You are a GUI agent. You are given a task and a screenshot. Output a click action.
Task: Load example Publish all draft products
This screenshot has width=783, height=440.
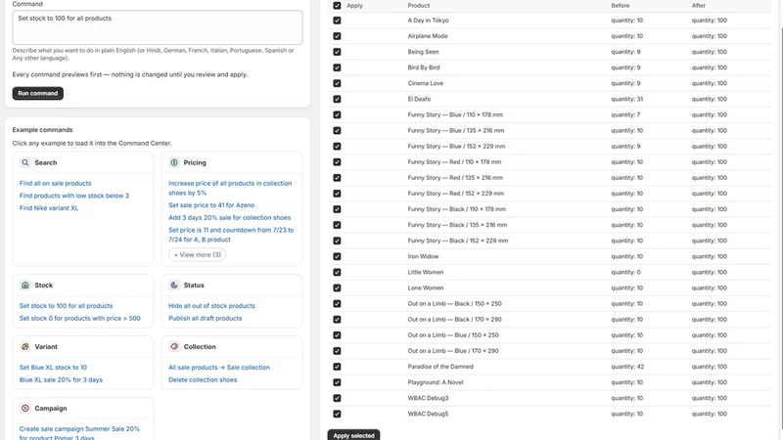[x=206, y=319]
